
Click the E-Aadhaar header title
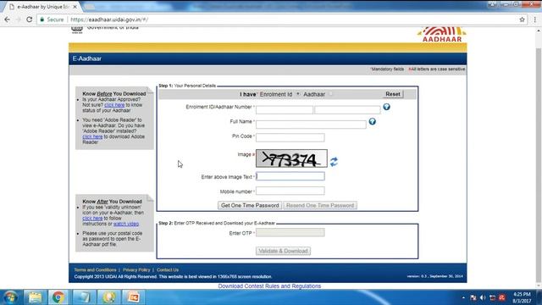click(86, 58)
